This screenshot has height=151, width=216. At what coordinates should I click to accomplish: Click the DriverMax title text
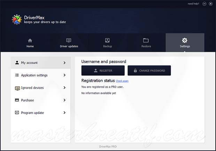coord(34,17)
